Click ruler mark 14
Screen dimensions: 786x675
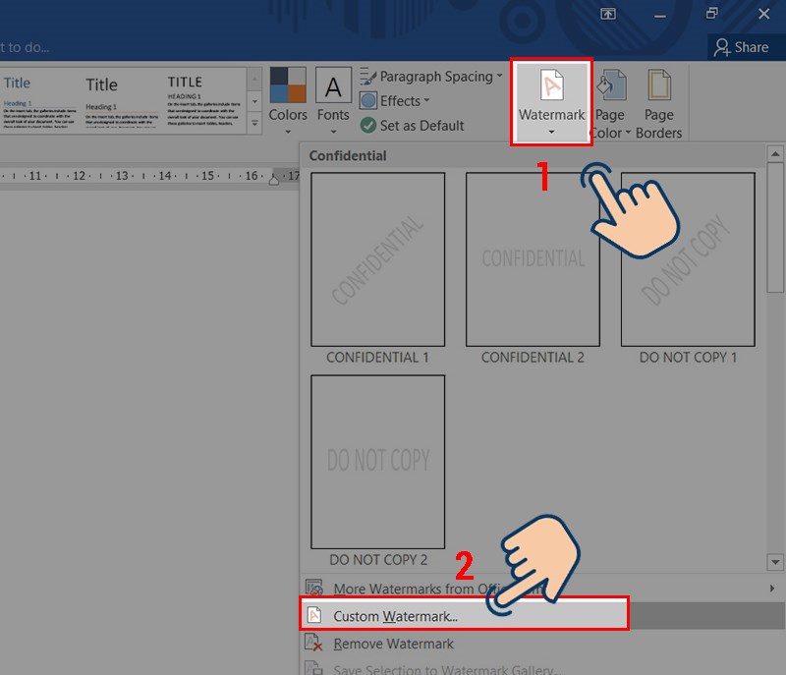tap(165, 176)
